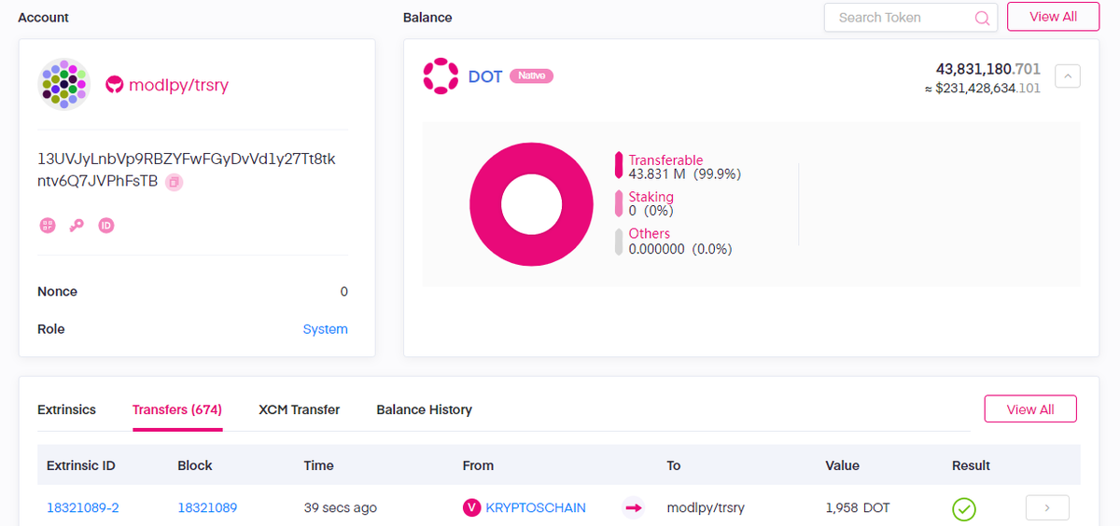Click the Value column header

tap(843, 465)
